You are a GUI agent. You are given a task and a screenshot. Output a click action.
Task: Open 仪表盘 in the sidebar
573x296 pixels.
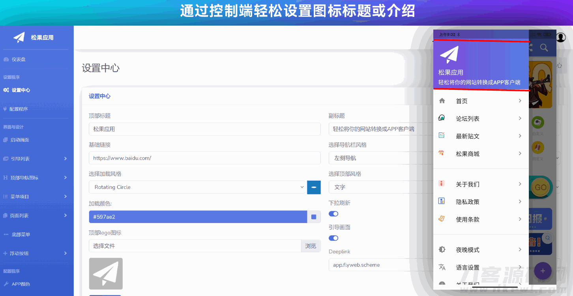19,60
